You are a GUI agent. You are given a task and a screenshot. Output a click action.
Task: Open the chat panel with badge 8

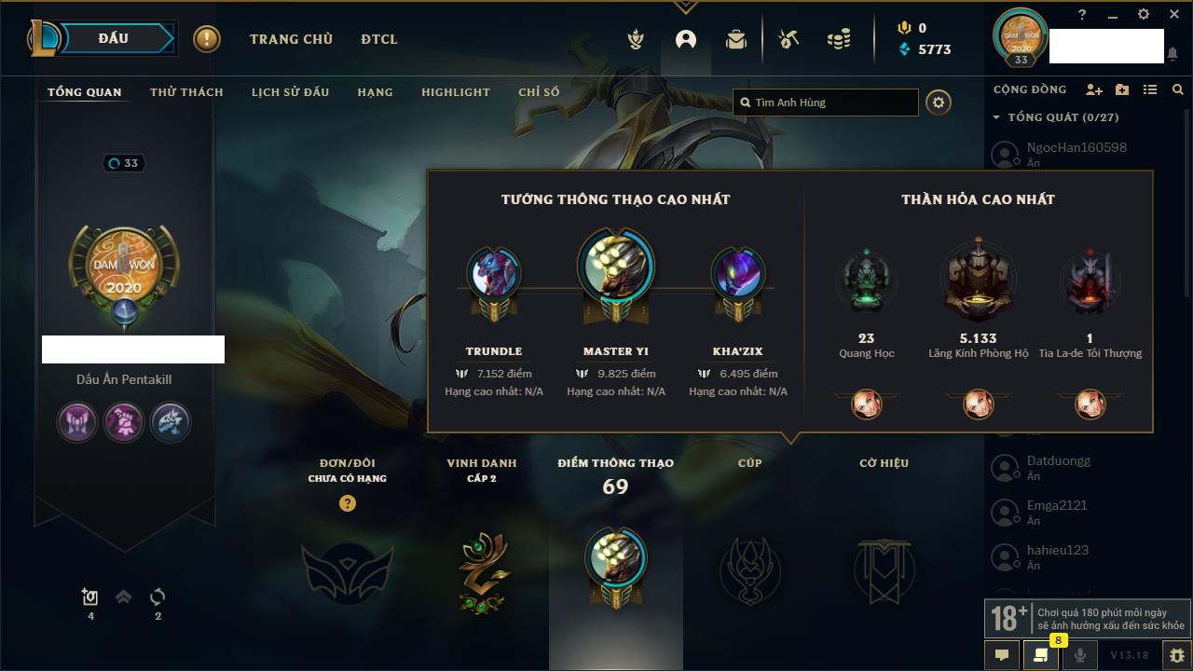(x=1040, y=655)
